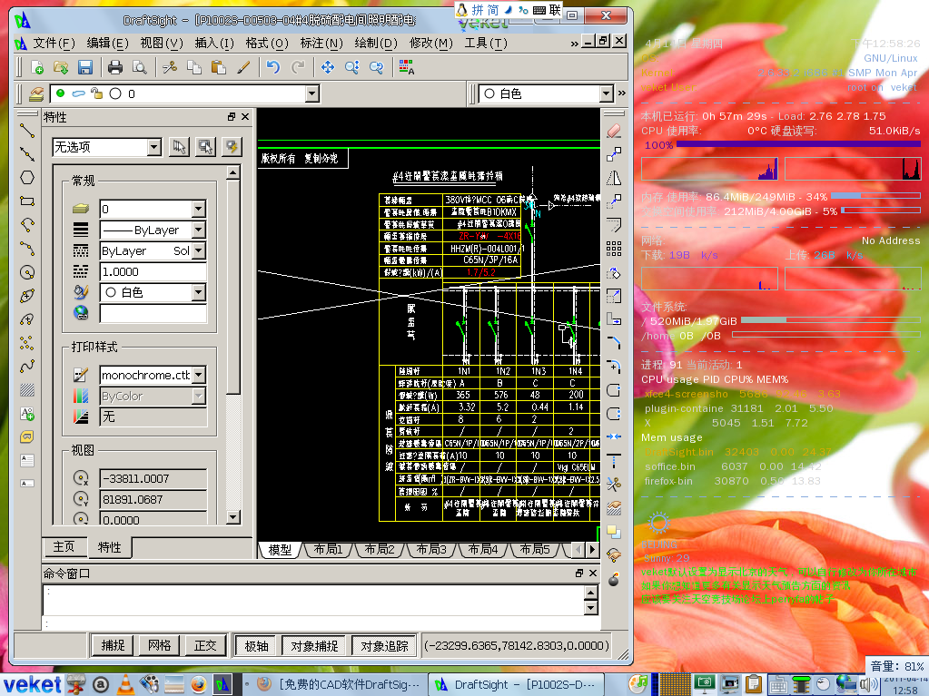This screenshot has height=696, width=929.
Task: Open the 无选项 selection dropdown
Action: [154, 147]
